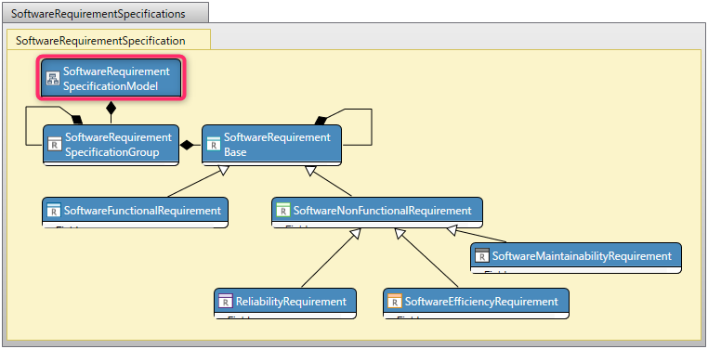Select the SoftwareNonFunctionalRequirement label text
Viewport: 708px width, 349px height.
pos(383,210)
